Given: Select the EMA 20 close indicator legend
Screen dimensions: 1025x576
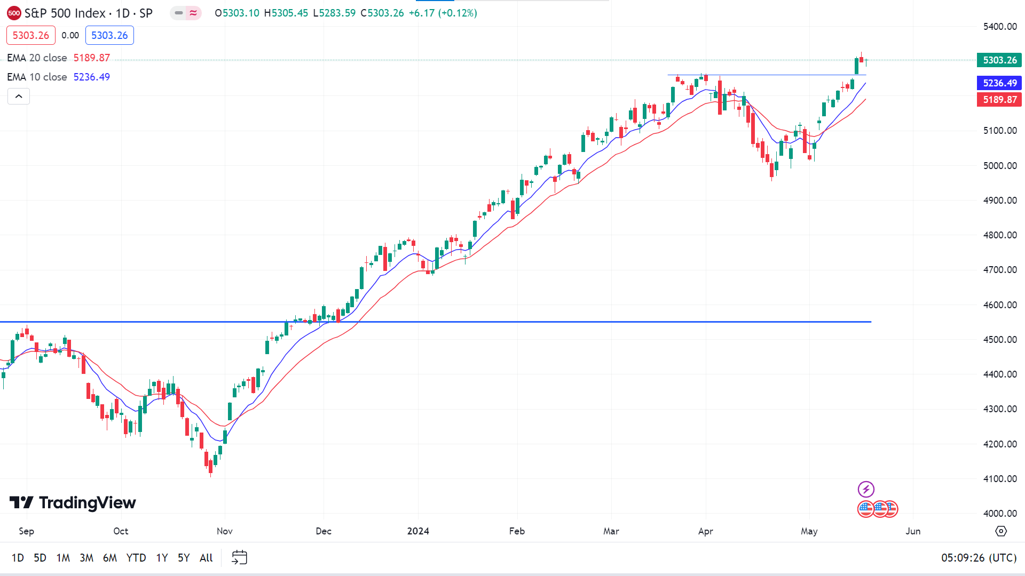Looking at the screenshot, I should [37, 58].
